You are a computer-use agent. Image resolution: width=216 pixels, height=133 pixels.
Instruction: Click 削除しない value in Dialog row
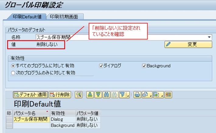point(88,119)
